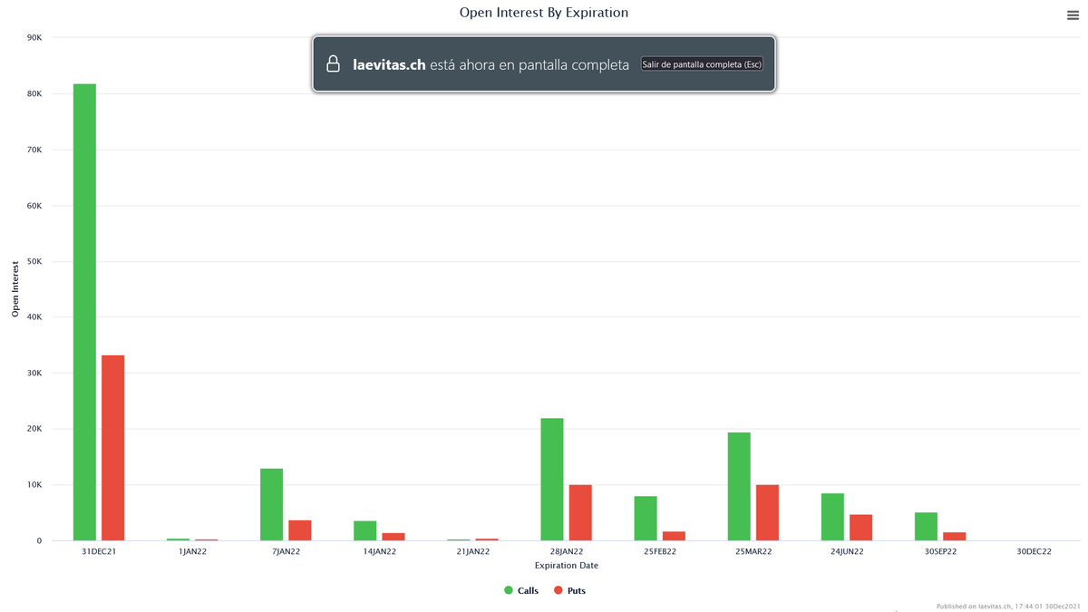Click the 25MAR22 axis label
1088x612 pixels.
[753, 551]
